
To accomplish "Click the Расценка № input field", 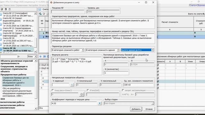I will point(68,11).
